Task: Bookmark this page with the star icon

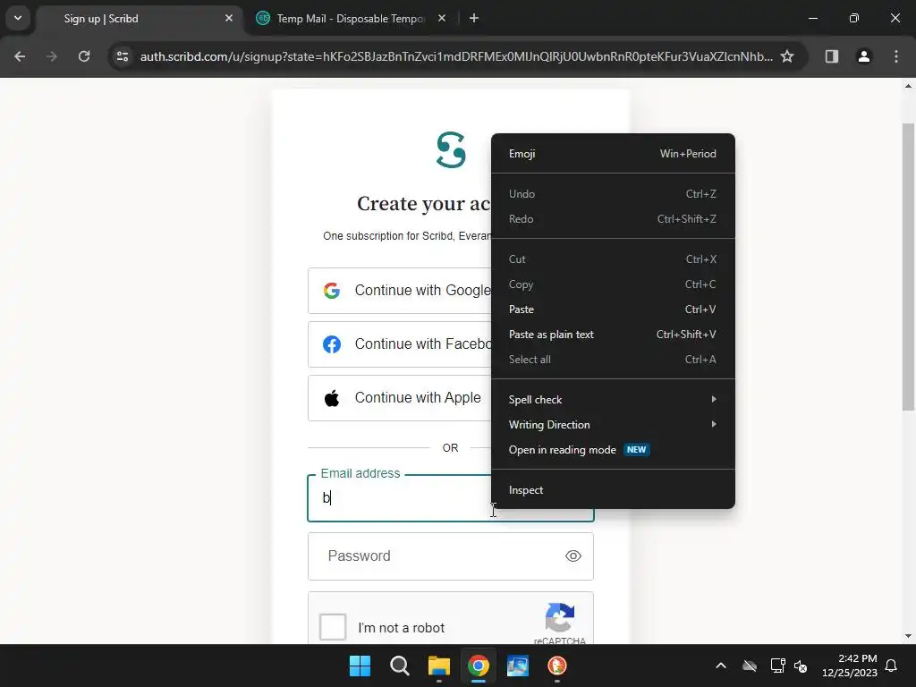Action: tap(787, 56)
